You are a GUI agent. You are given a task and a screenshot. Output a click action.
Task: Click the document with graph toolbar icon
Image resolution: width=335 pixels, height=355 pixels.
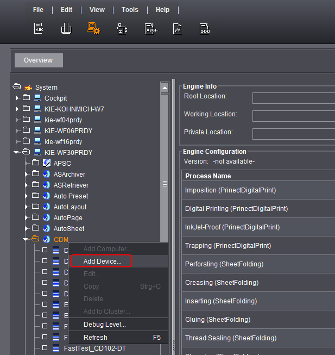click(x=177, y=29)
